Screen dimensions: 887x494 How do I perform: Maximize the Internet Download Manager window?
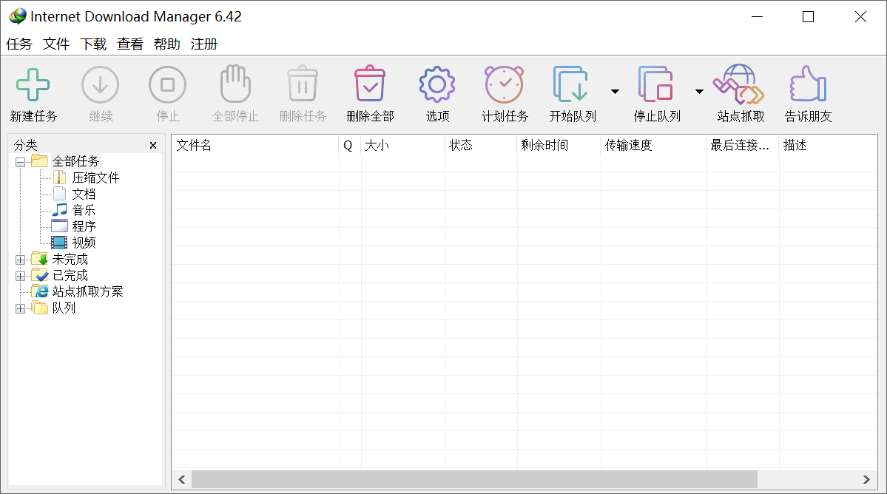809,17
